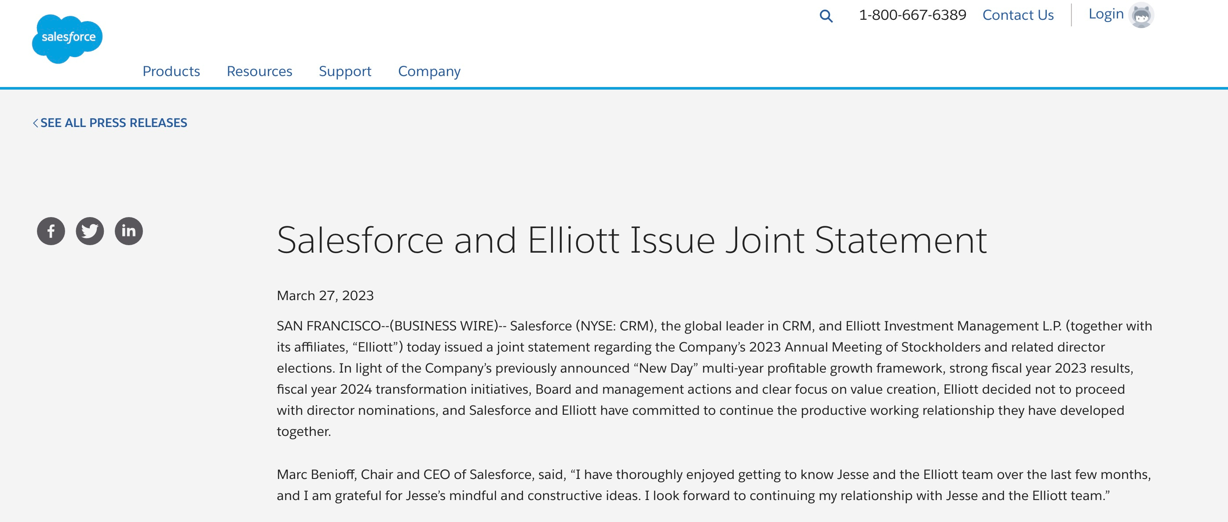1228x522 pixels.
Task: Open the Company menu
Action: 429,71
